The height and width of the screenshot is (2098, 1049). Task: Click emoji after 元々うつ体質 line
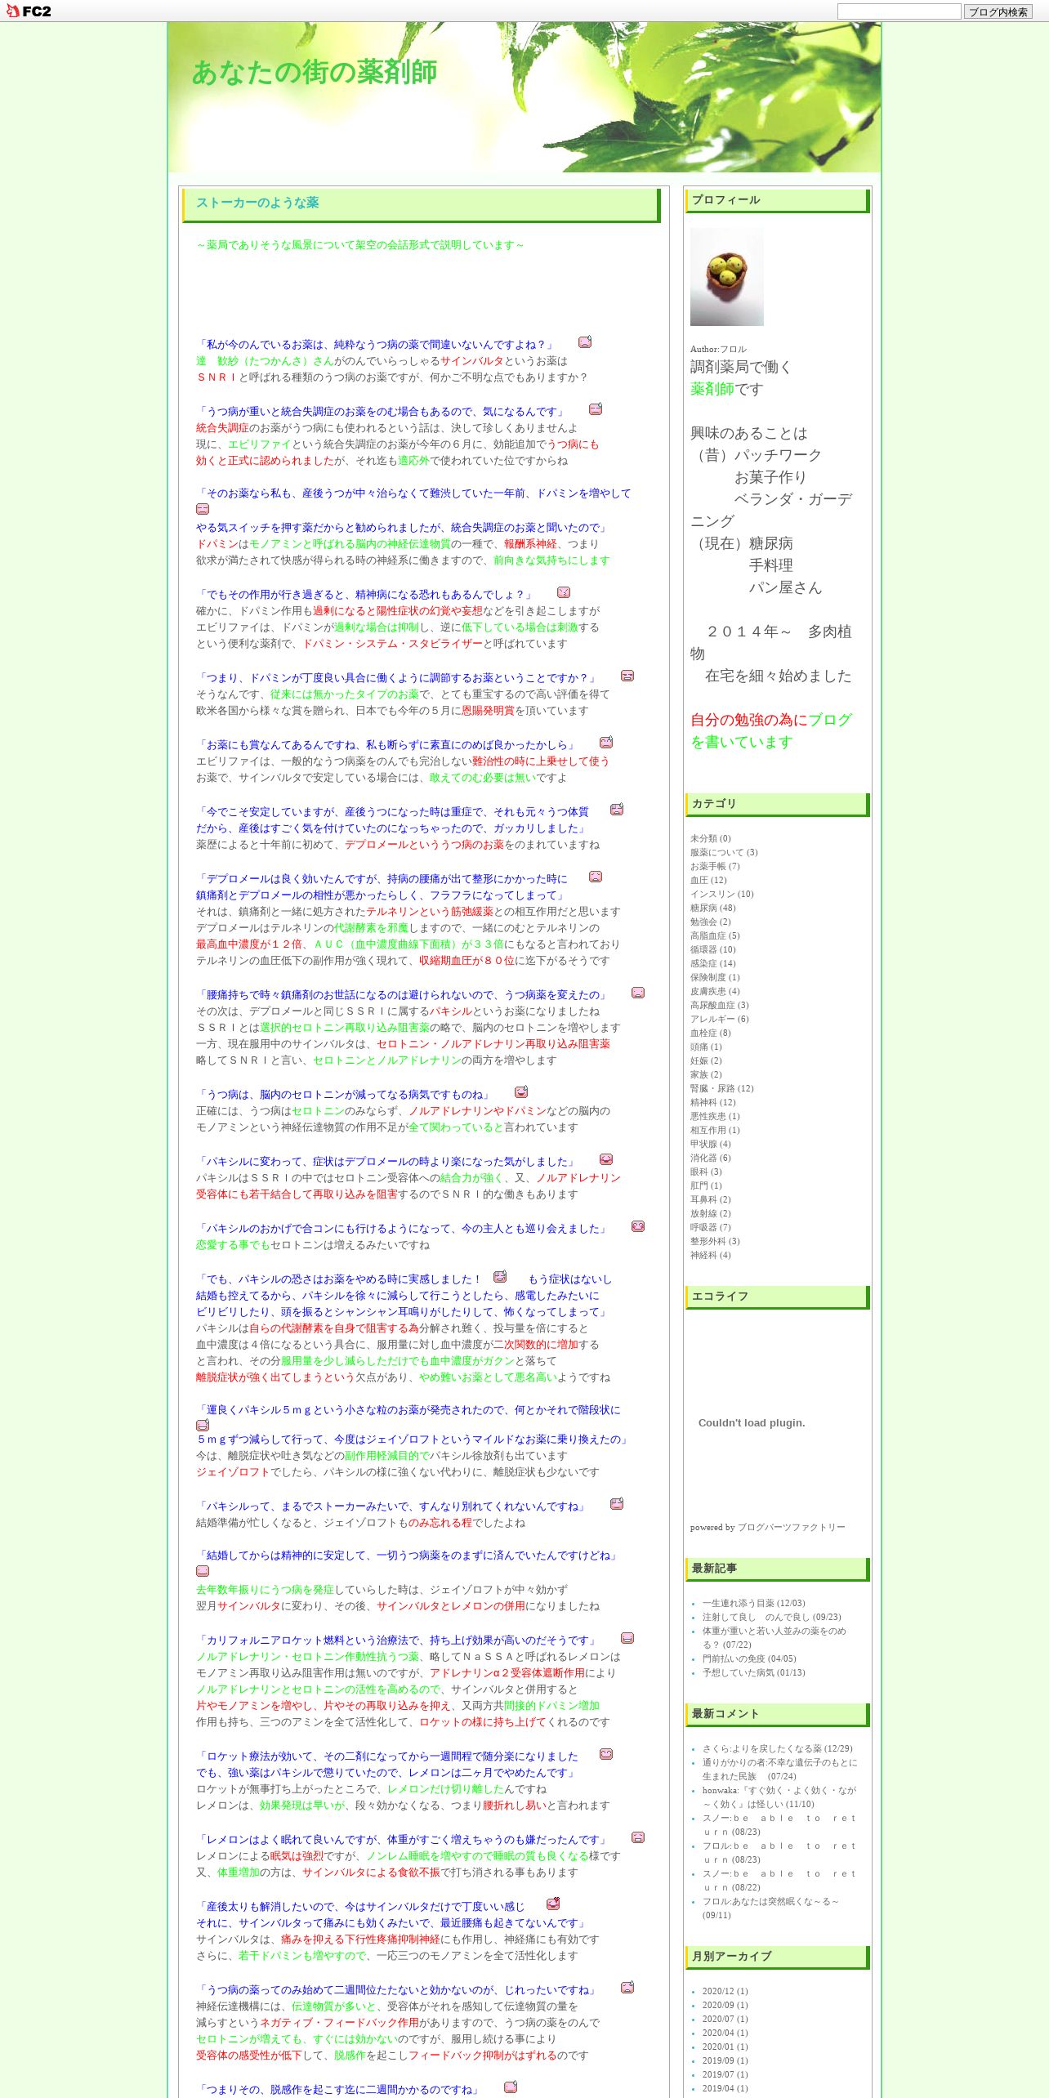click(617, 810)
